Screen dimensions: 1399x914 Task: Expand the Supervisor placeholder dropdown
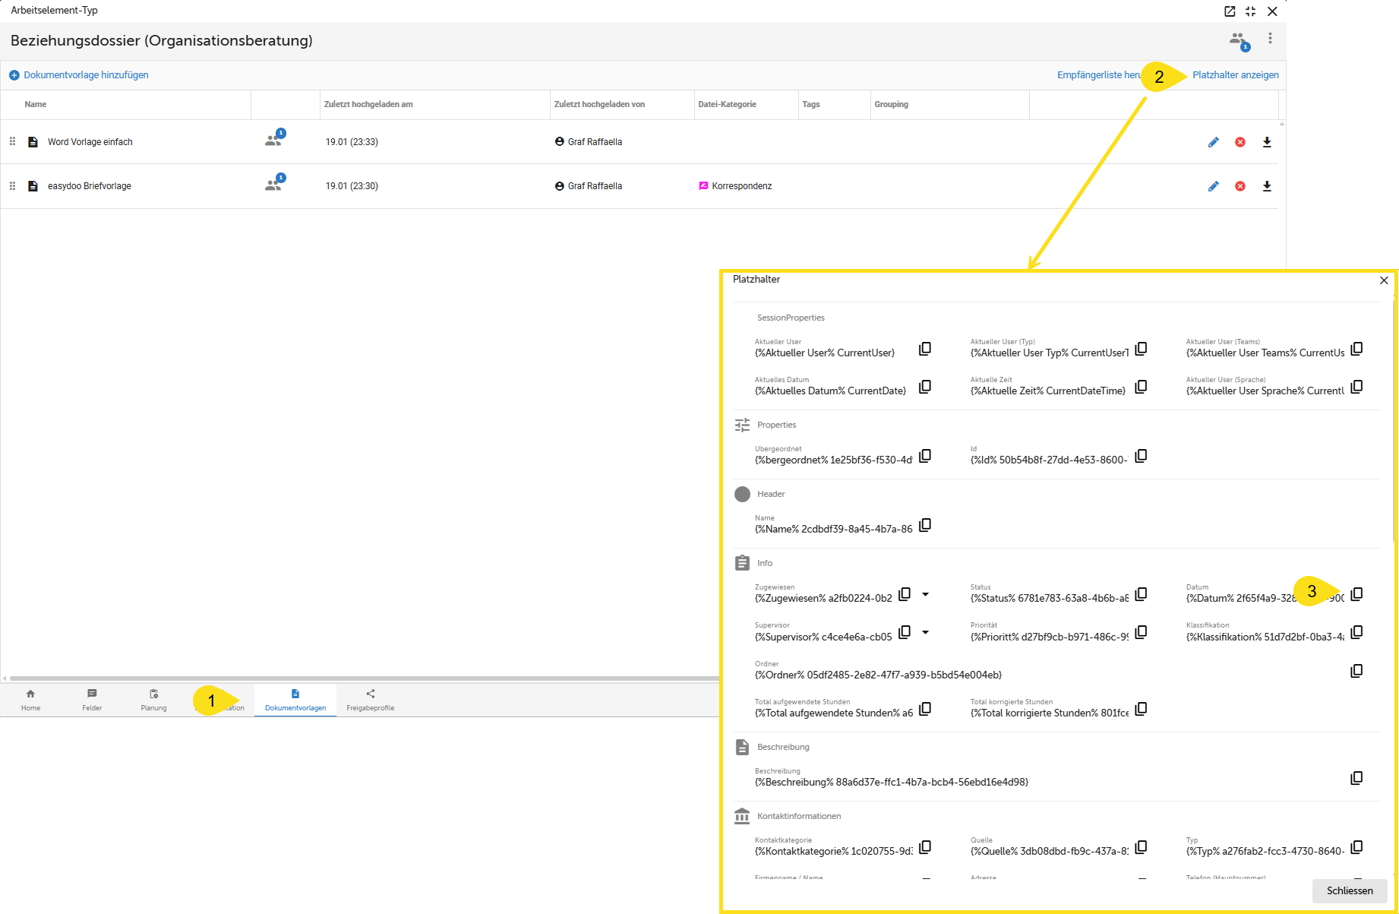(x=925, y=632)
